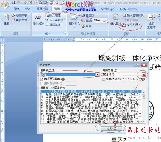Click 插入图表目录 insert table of figures
The image size is (161, 142).
click(133, 15)
